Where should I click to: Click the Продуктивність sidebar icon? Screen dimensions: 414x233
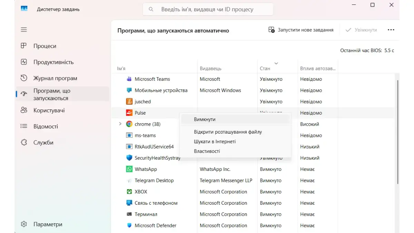click(x=24, y=62)
